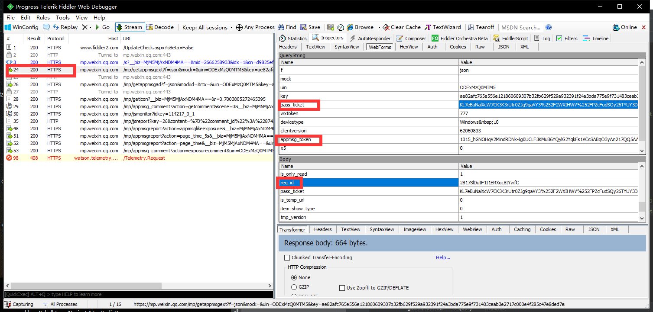This screenshot has height=312, width=653.
Task: Tearoff the inspectors panel
Action: pyautogui.click(x=481, y=27)
